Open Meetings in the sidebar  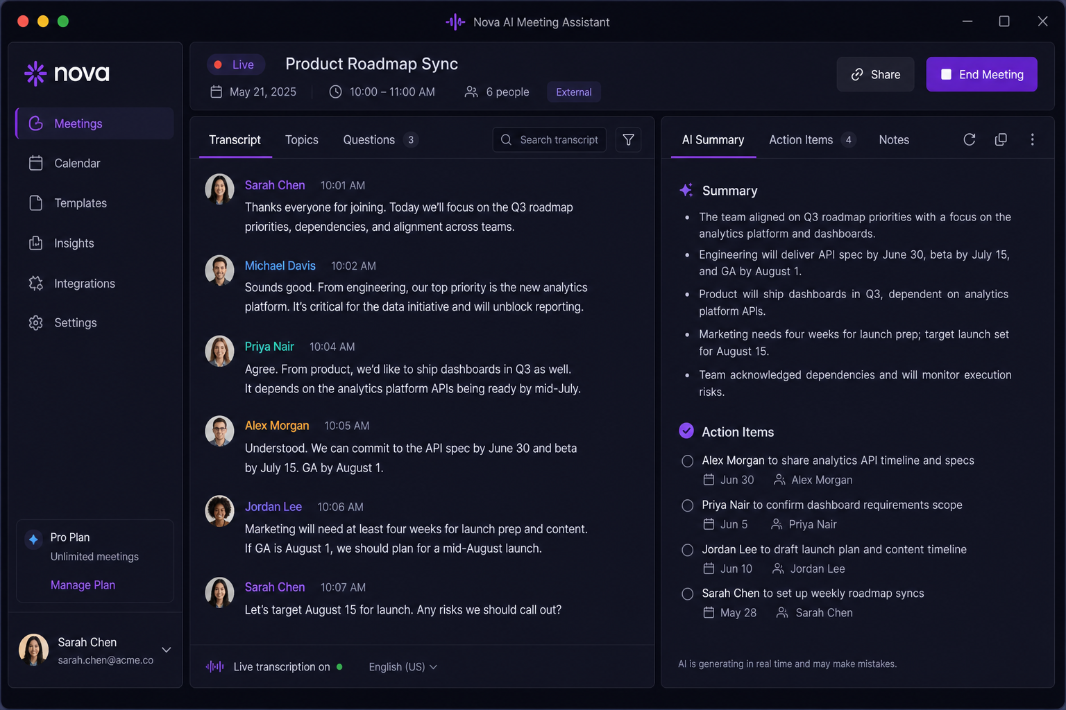tap(94, 123)
